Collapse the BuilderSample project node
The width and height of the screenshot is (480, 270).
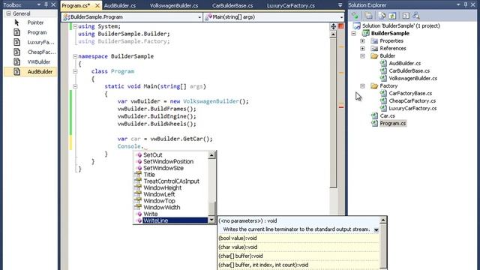click(x=354, y=33)
